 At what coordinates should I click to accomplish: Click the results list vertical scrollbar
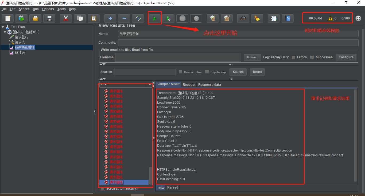click(x=150, y=176)
